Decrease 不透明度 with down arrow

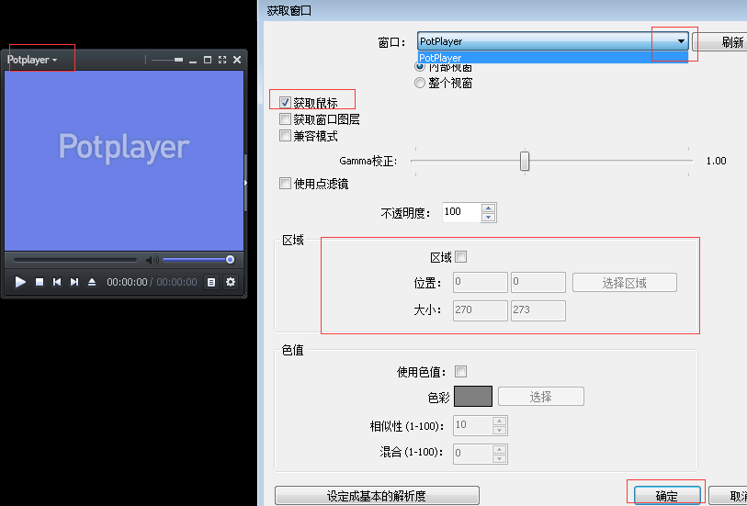tap(488, 218)
